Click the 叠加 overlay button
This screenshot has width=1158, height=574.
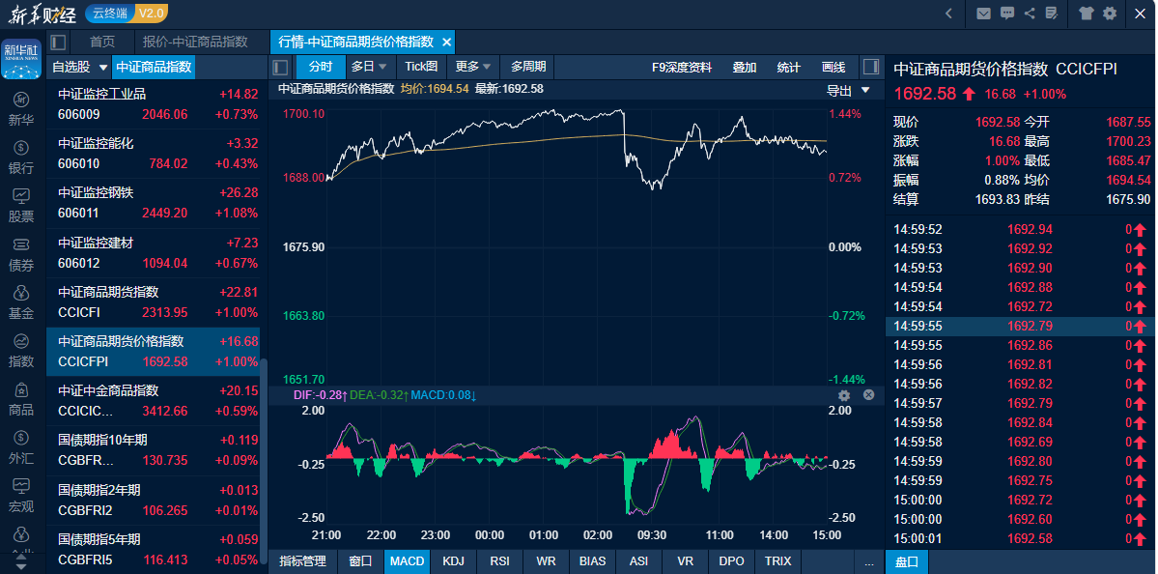coord(745,68)
